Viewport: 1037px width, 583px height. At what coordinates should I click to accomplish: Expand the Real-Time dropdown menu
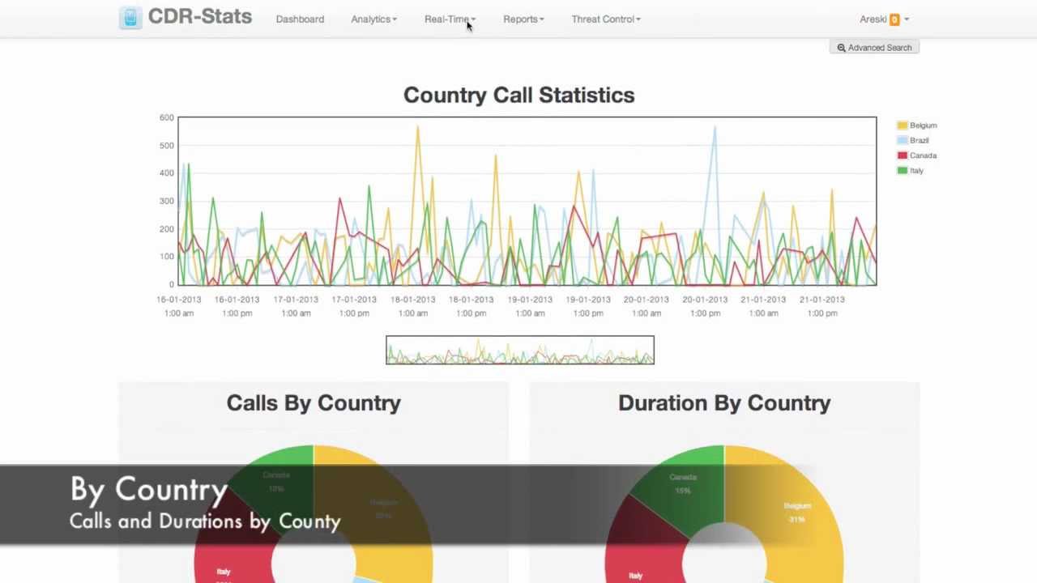coord(450,19)
